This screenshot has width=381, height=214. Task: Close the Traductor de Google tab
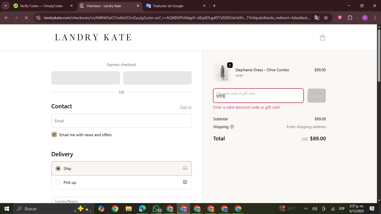point(204,6)
